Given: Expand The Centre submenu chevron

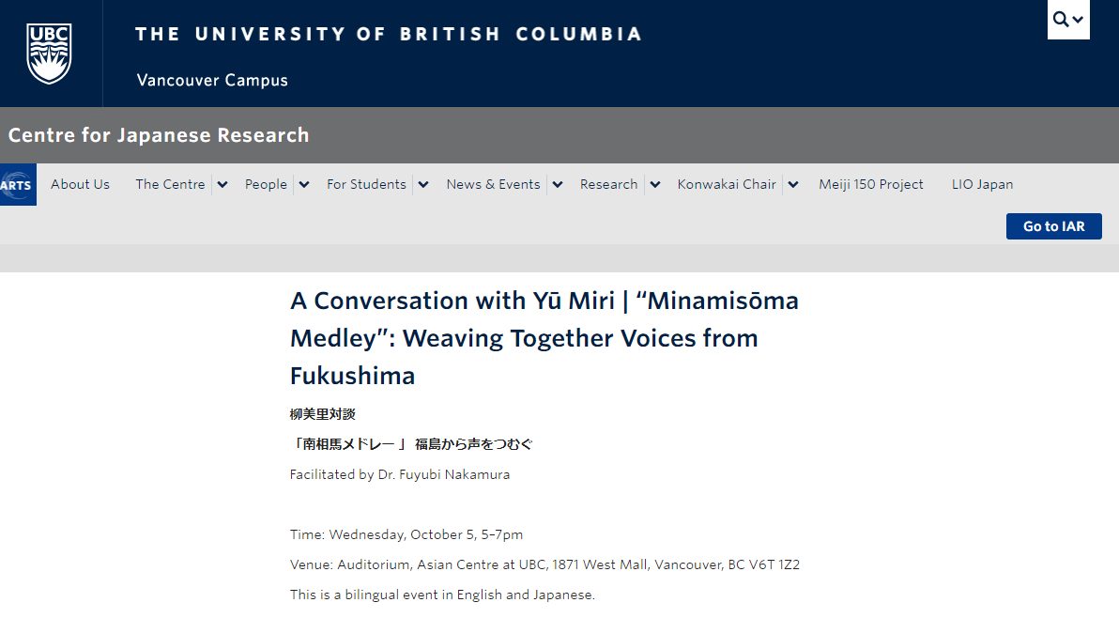Looking at the screenshot, I should (x=222, y=185).
